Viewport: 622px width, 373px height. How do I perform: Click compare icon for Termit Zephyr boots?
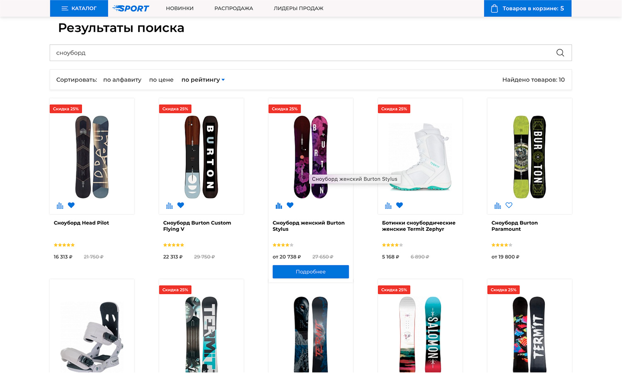pos(388,206)
